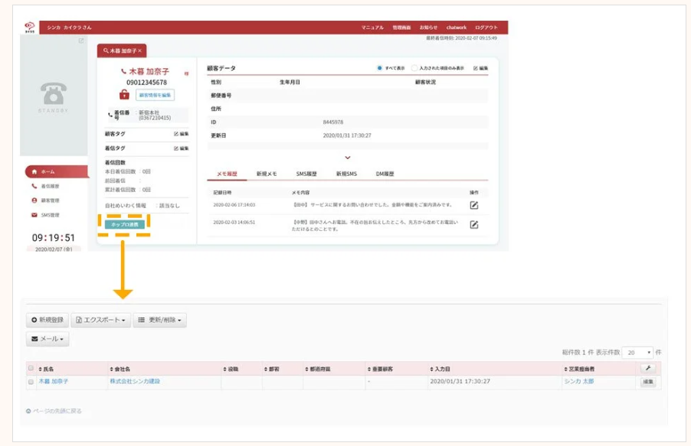Click the edit icon for the 2020-02-06 memo
This screenshot has width=691, height=446.
pyautogui.click(x=473, y=205)
